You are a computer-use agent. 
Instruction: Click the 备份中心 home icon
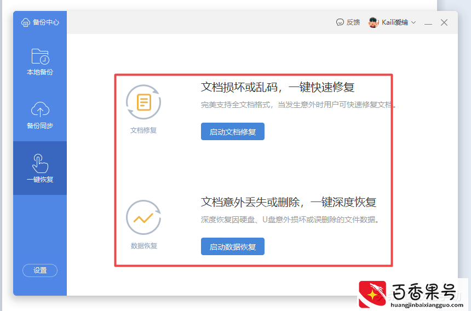[26, 22]
